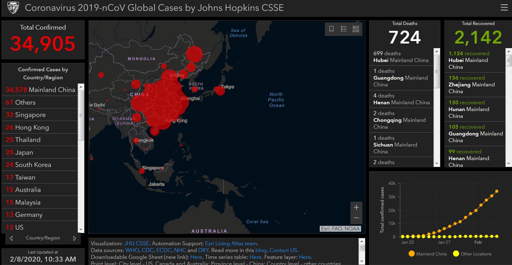Open the Here link for Feature layer

[x=305, y=257]
